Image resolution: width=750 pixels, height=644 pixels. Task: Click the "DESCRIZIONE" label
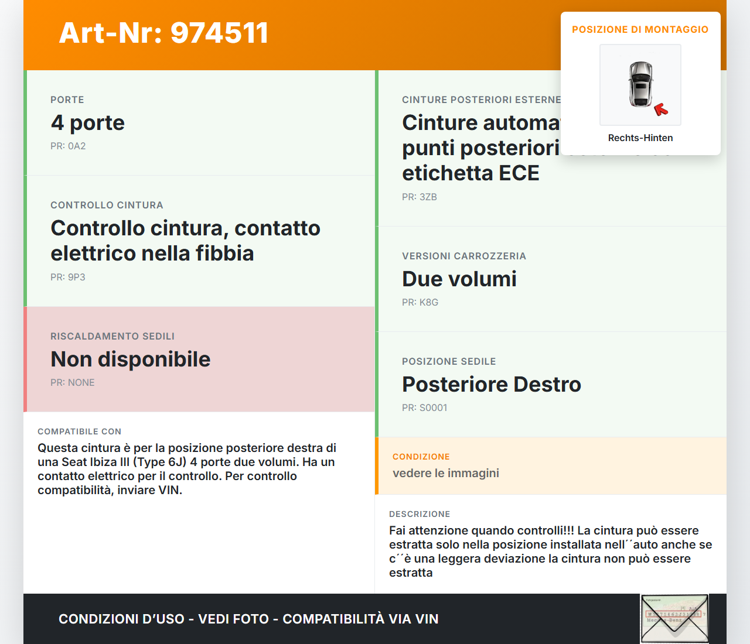420,514
